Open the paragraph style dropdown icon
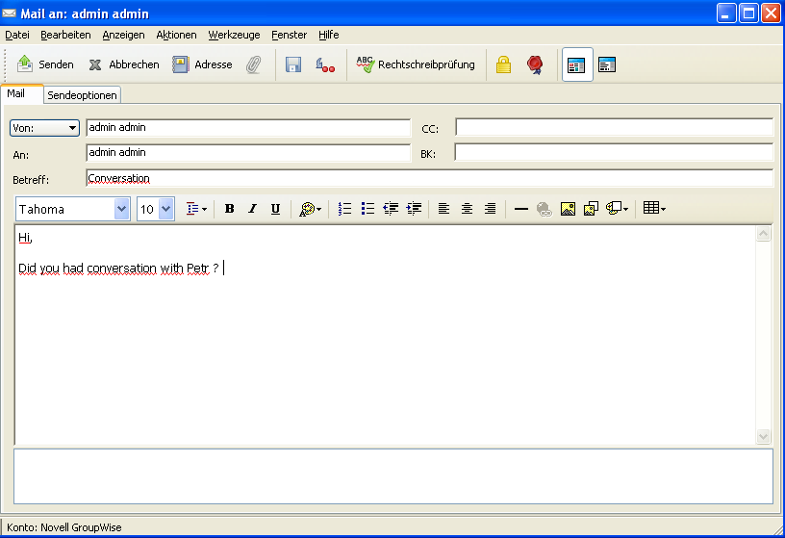Viewport: 785px width, 538px height. click(196, 209)
